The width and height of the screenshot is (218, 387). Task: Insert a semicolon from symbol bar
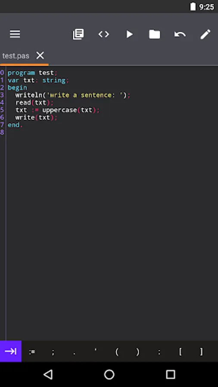tap(53, 352)
